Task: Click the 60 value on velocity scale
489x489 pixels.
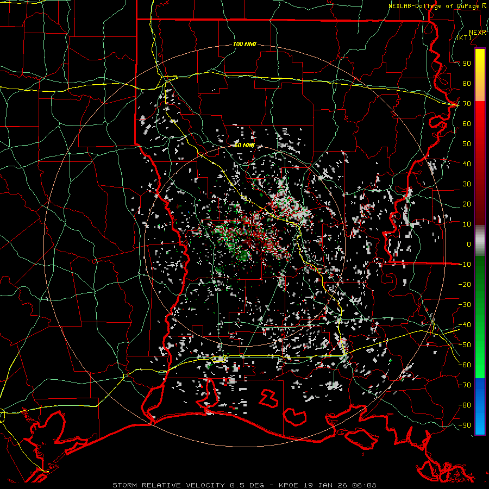Action: coord(467,123)
